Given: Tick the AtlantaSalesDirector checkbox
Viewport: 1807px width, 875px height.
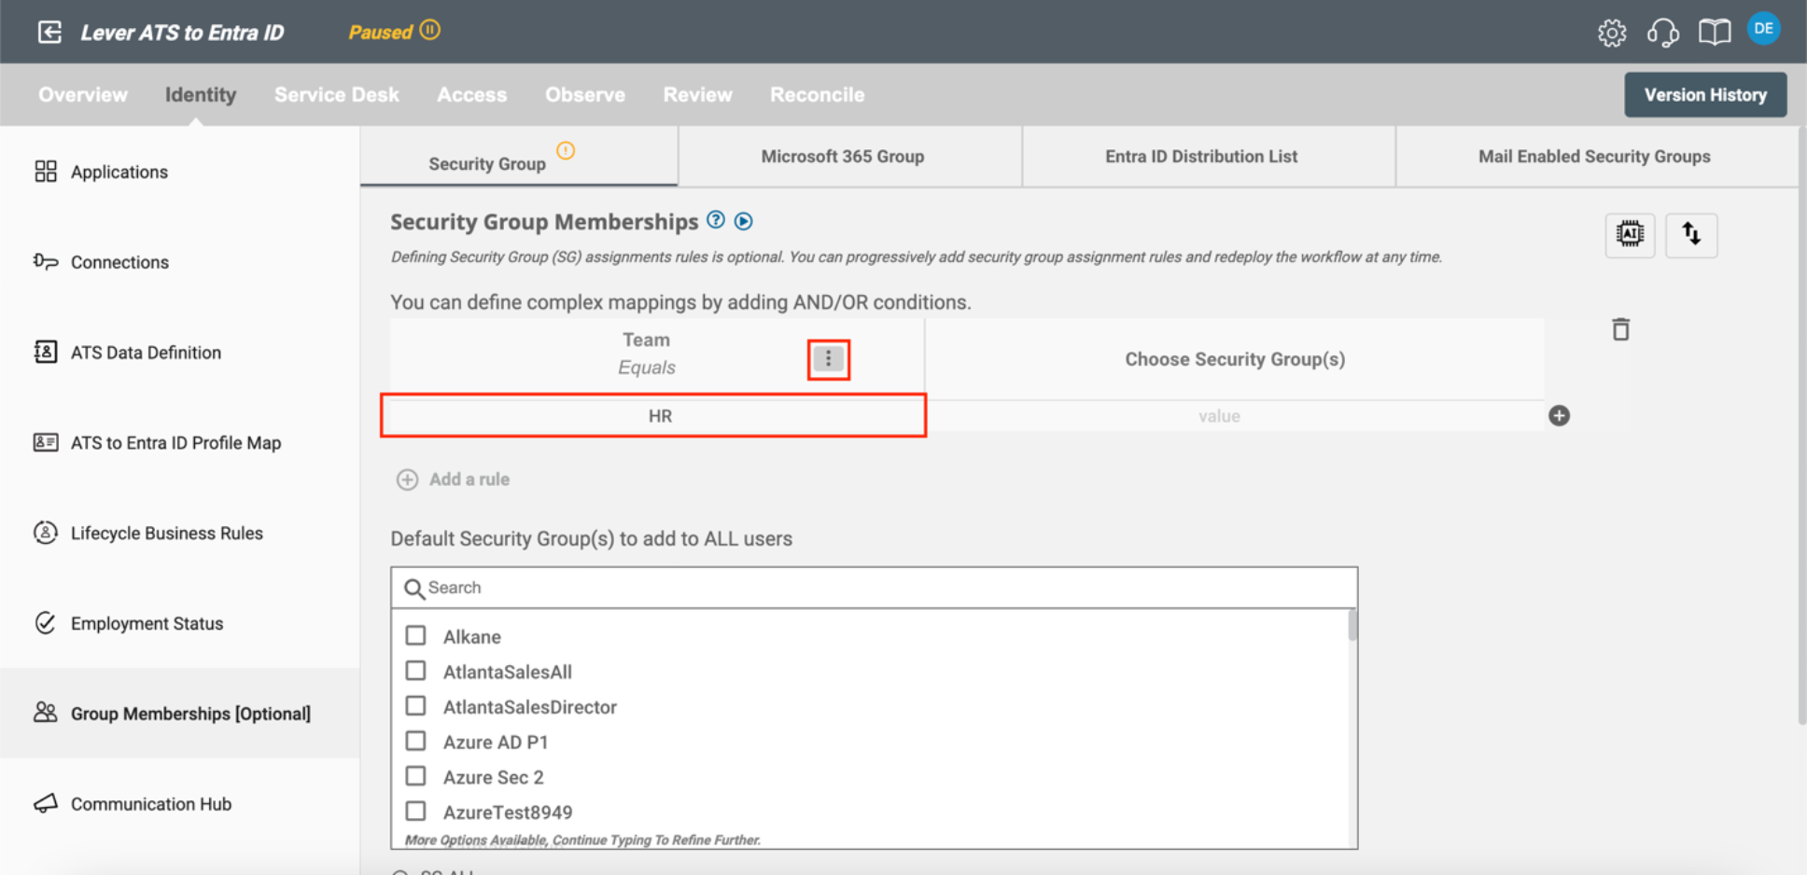Looking at the screenshot, I should point(416,706).
